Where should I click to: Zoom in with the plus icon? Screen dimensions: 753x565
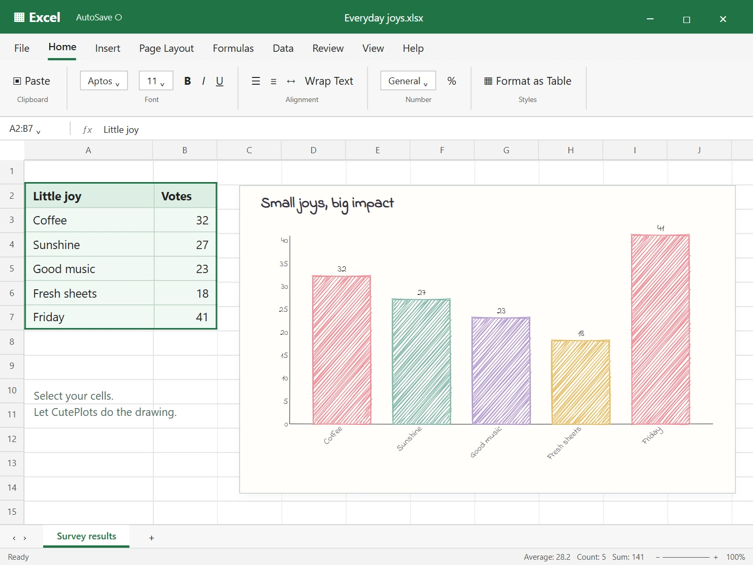tap(716, 557)
